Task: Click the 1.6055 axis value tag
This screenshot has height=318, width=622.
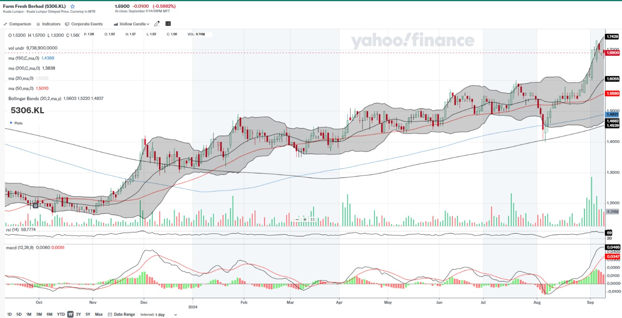Action: coord(613,79)
